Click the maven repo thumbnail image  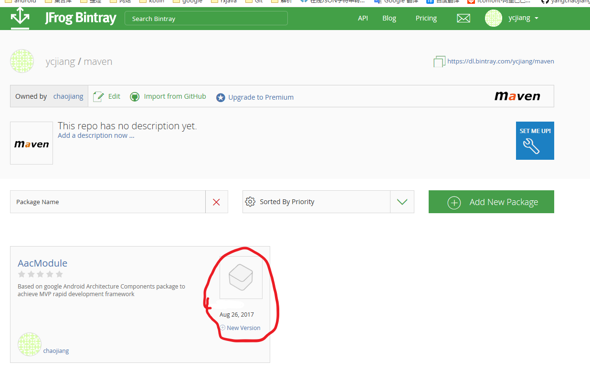click(32, 143)
